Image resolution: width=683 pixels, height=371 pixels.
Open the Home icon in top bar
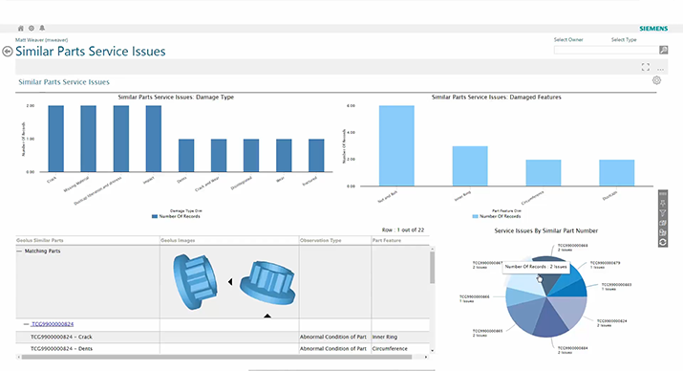point(20,29)
